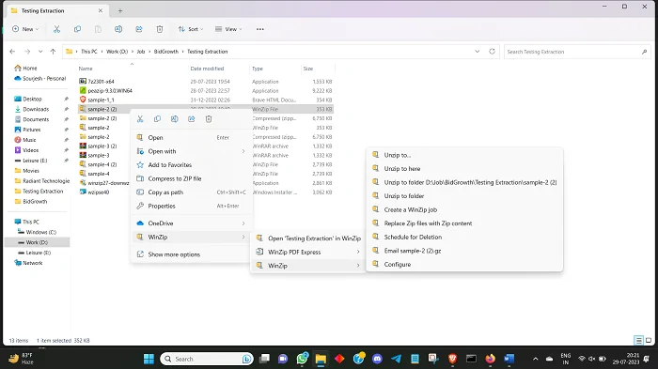Click the Delete icon in the context menu
The image size is (658, 369).
click(x=209, y=119)
